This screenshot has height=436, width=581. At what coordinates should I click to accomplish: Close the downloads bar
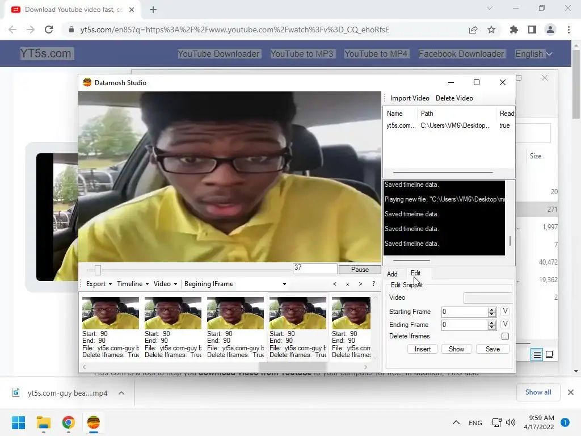click(571, 392)
